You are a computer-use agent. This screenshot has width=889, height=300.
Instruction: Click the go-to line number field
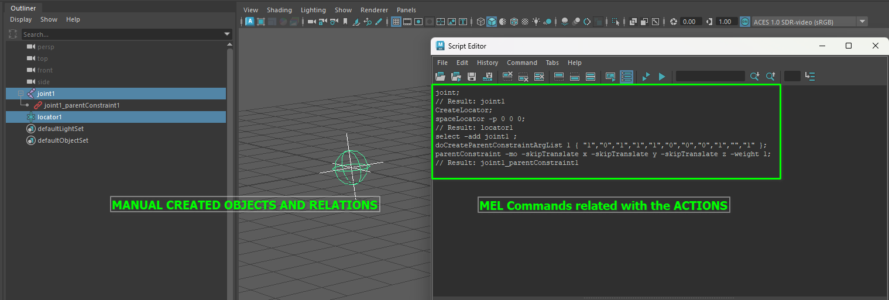click(x=792, y=76)
